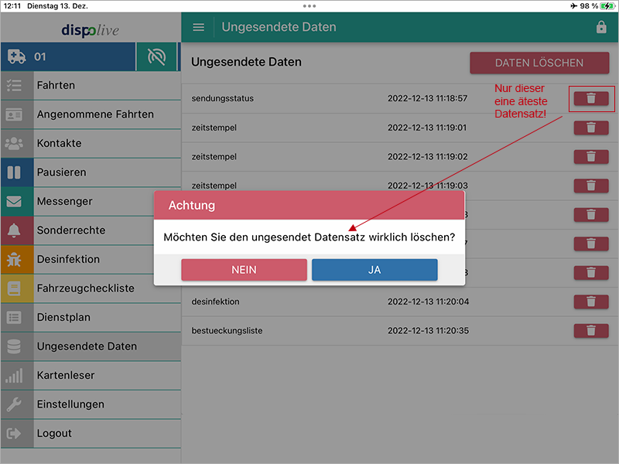Select the ambulance vehicle 01 icon

tap(16, 56)
